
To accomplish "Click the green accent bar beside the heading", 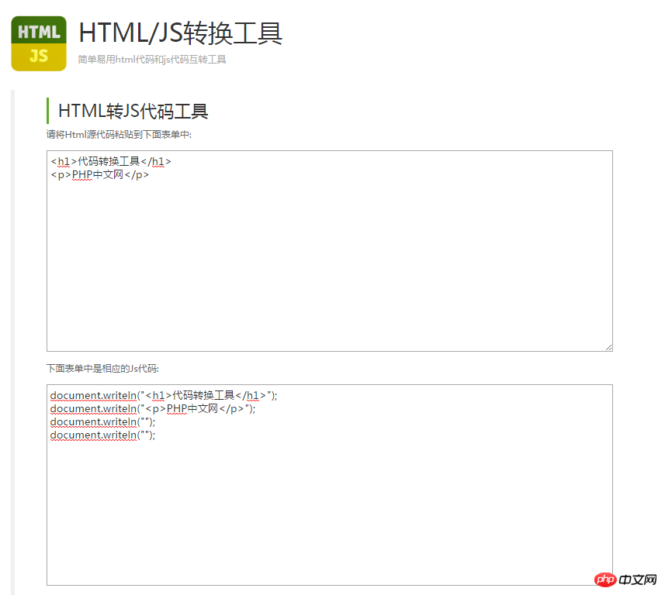I will click(x=47, y=111).
